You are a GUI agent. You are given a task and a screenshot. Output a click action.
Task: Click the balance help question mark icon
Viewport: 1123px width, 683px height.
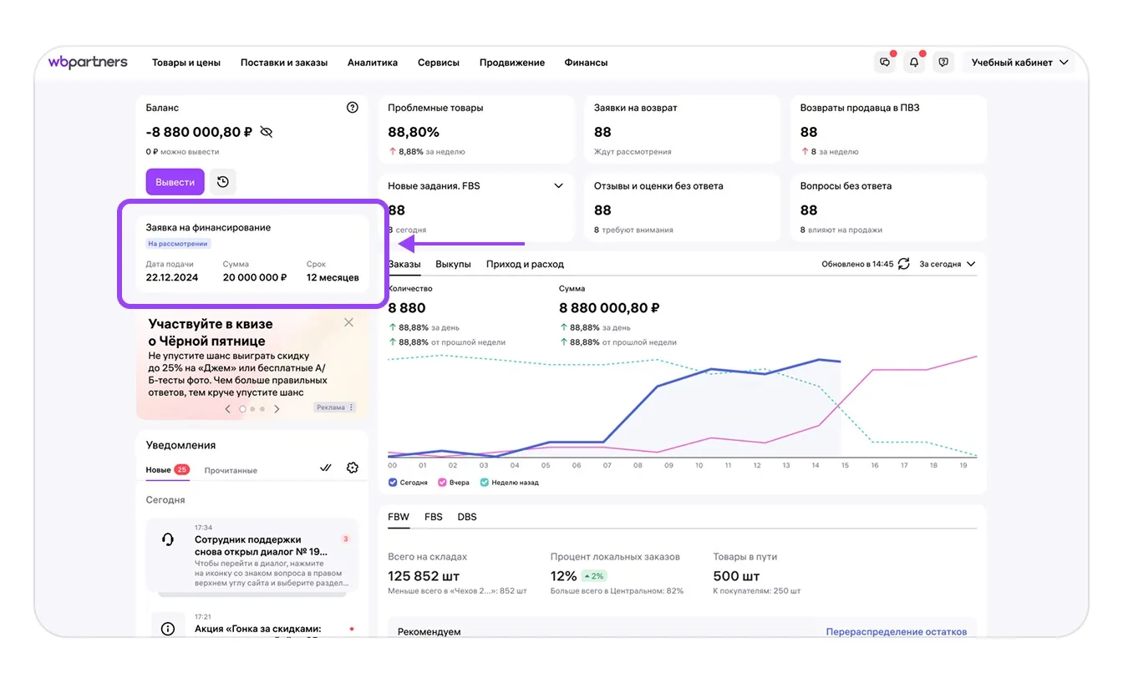(352, 108)
